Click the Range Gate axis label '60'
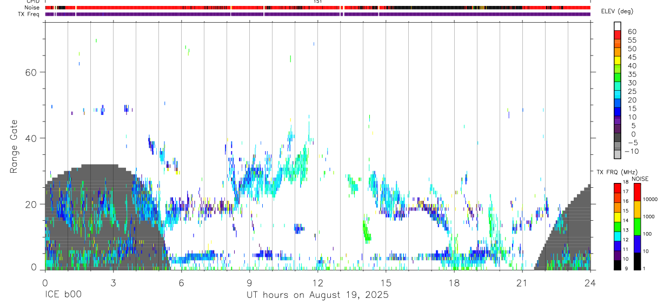664x306 pixels. coord(31,72)
